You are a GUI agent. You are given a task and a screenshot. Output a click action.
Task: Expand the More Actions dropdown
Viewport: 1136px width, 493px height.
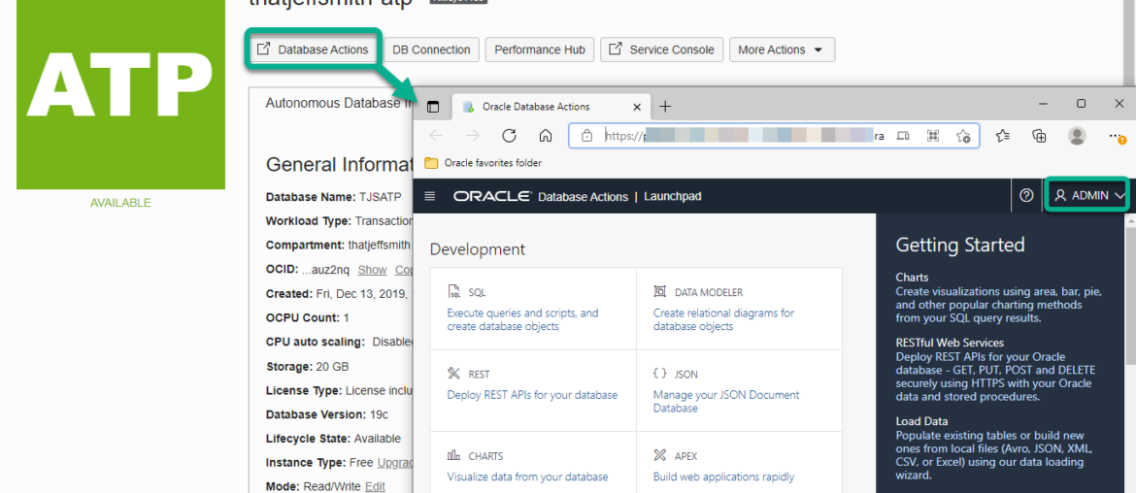782,49
